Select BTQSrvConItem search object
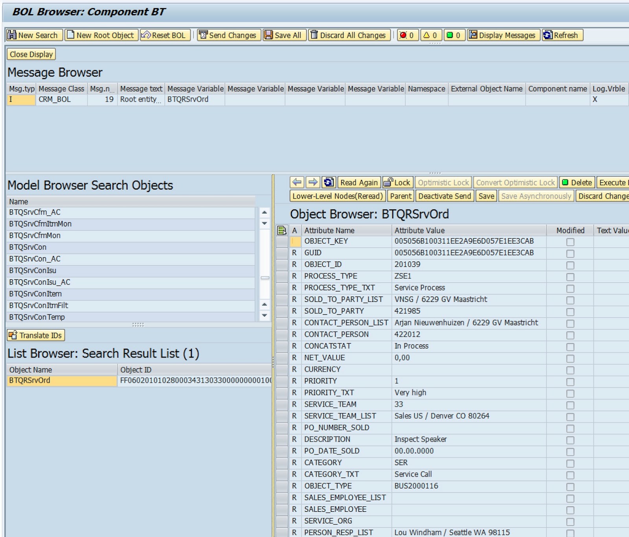Screen dimensions: 629x537 tap(131, 294)
